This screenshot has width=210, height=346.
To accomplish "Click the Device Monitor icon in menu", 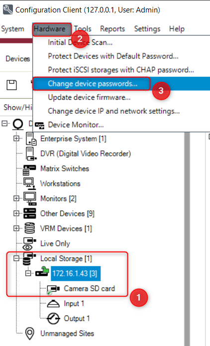I will pos(40,125).
